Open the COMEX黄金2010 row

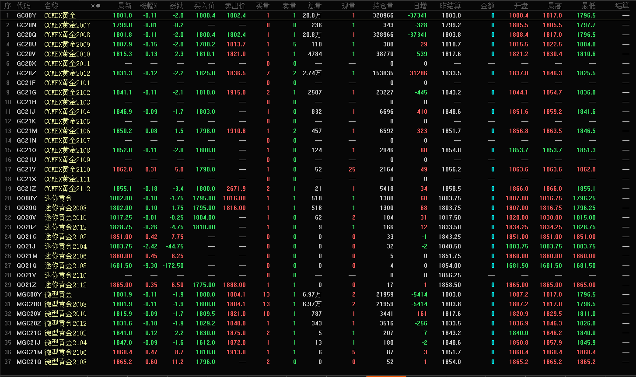318,54
